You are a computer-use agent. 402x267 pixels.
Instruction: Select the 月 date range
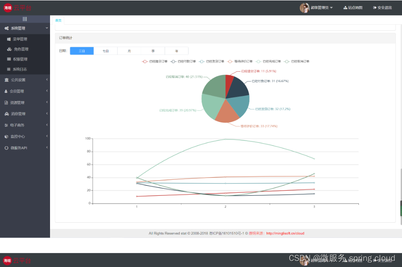coord(129,51)
